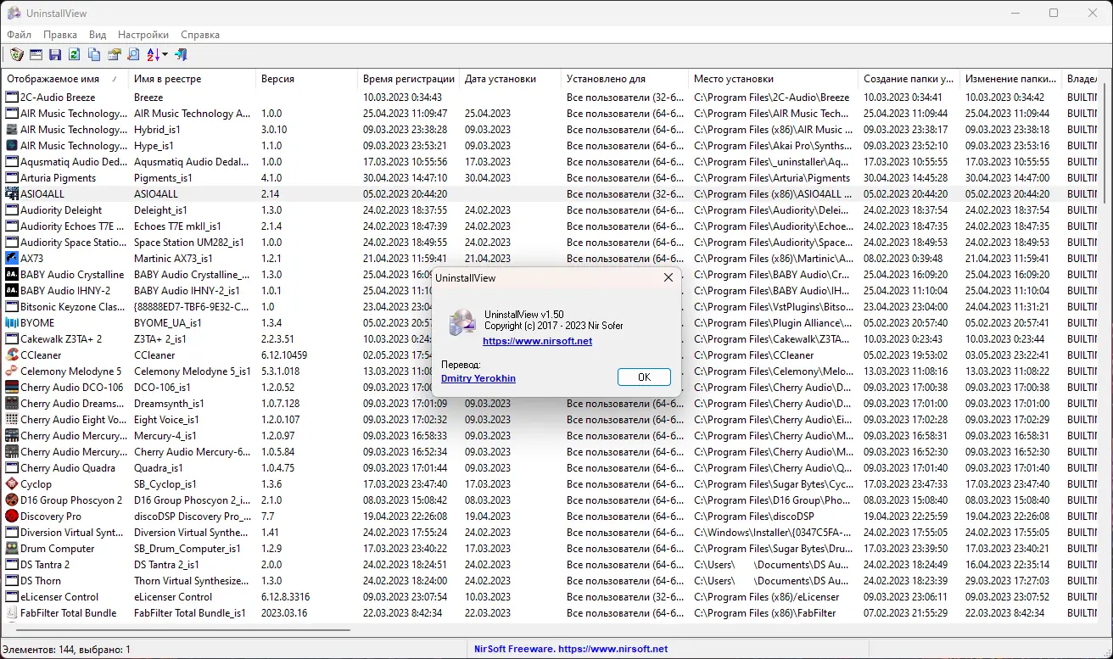1113x659 pixels.
Task: Click the install path C:\Program Files\discoDSP
Action: [753, 517]
